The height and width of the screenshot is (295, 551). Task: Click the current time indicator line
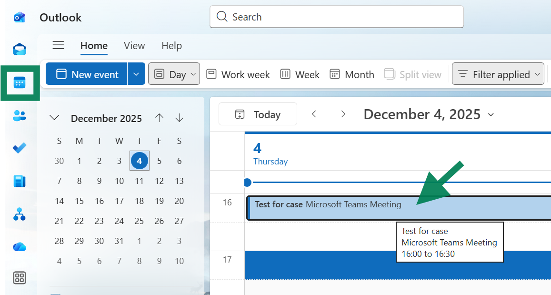pos(333,182)
